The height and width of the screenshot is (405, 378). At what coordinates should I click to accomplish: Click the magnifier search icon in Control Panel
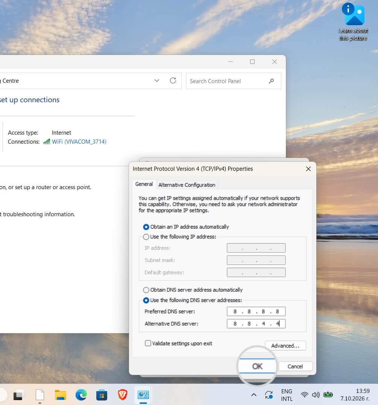tap(271, 81)
